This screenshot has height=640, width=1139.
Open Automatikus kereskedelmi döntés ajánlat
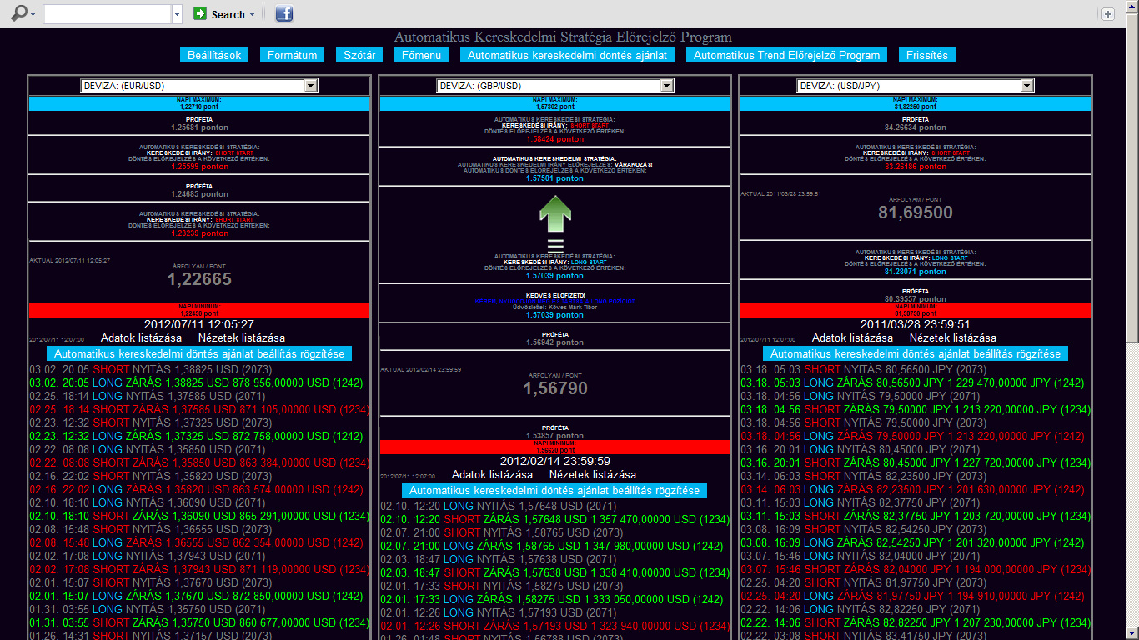click(567, 55)
